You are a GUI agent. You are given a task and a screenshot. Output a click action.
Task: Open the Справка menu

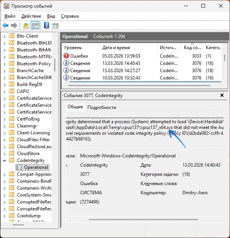[70, 16]
